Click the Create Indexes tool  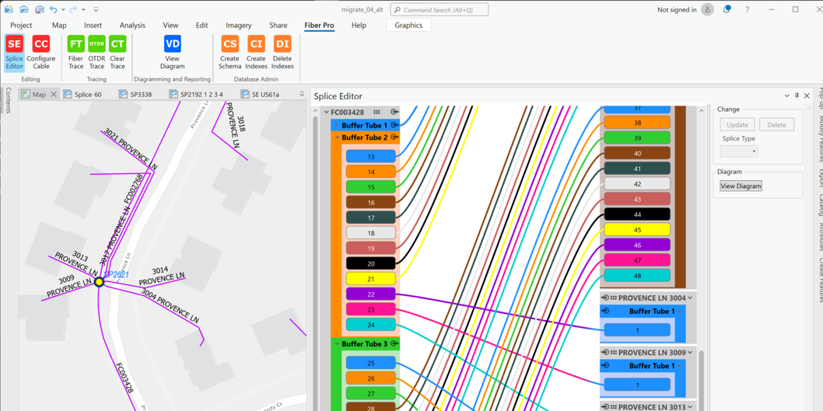tap(256, 52)
